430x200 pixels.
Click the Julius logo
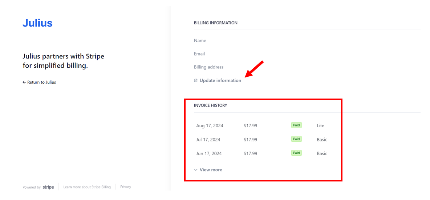click(37, 23)
